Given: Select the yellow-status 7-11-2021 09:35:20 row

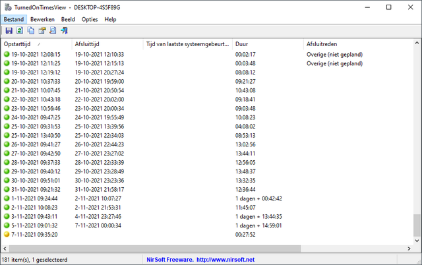Looking at the screenshot, I should [207, 235].
